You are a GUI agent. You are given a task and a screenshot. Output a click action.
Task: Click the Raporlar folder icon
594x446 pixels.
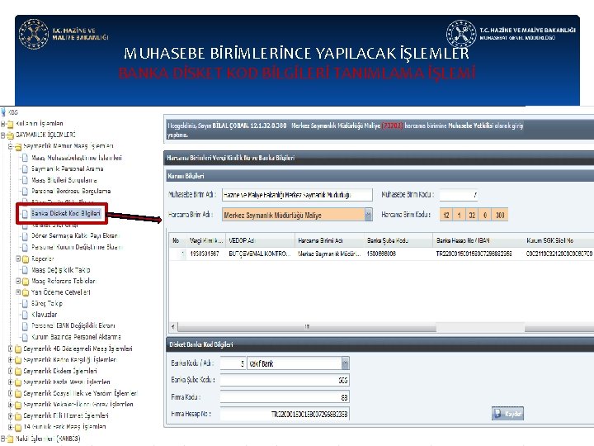pyautogui.click(x=26, y=259)
